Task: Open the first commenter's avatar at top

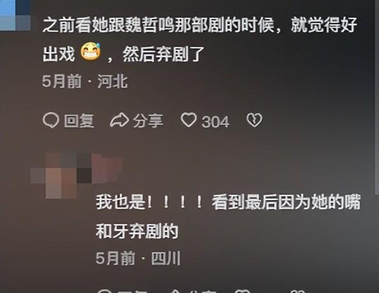Action: 15,15
